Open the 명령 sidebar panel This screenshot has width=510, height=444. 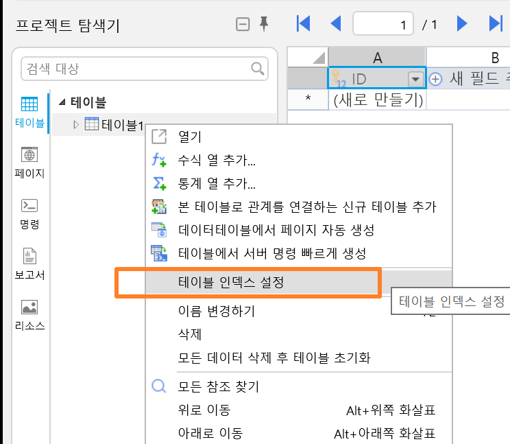click(29, 214)
